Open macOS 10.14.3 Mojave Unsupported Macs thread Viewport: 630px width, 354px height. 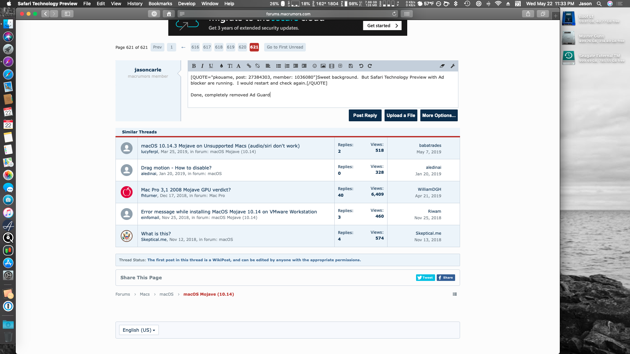click(x=220, y=146)
